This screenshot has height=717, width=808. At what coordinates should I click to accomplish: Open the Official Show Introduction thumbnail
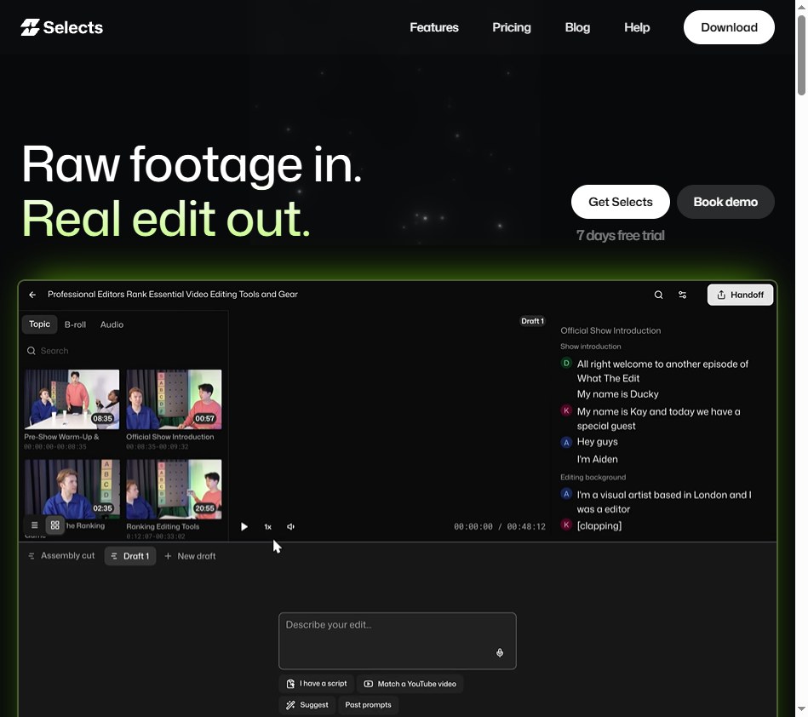tap(175, 399)
